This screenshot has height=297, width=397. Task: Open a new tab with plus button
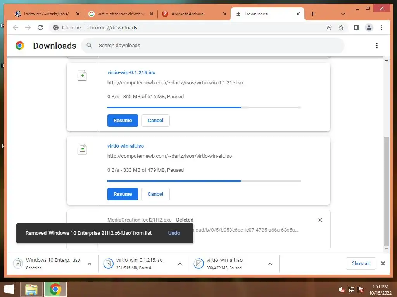point(313,14)
